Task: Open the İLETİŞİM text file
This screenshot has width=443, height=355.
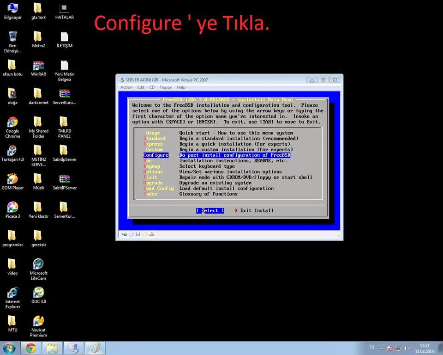Action: click(65, 40)
